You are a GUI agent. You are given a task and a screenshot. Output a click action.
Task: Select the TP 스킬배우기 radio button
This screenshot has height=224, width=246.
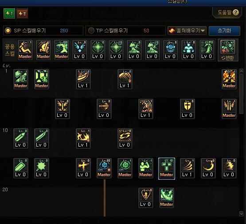[x=91, y=31]
